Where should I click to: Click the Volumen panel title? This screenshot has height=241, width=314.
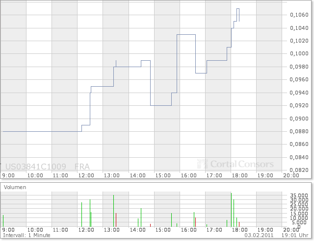[x=15, y=188]
